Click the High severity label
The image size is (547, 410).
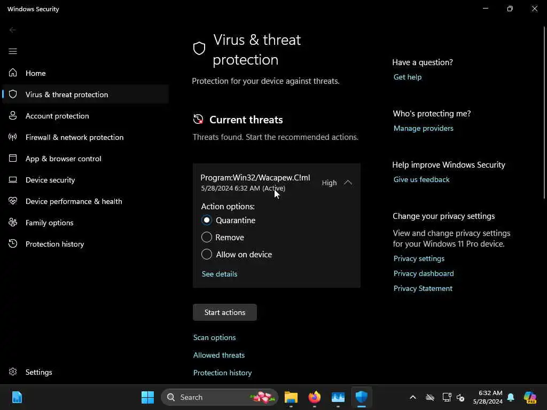[x=329, y=183]
